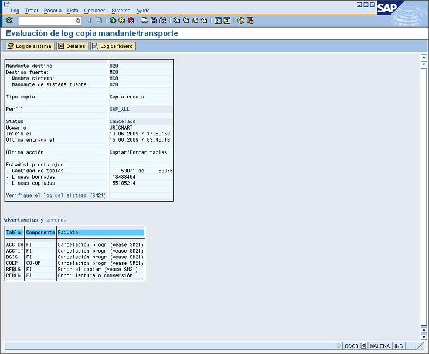This screenshot has height=354, width=429.
Task: Toggle the INS insert mode indicator
Action: click(399, 346)
